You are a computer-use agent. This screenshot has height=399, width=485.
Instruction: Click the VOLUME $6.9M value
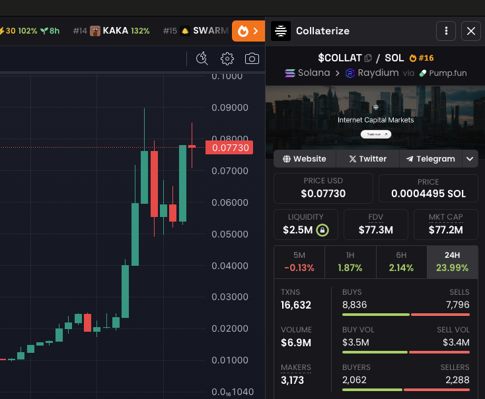(x=296, y=343)
